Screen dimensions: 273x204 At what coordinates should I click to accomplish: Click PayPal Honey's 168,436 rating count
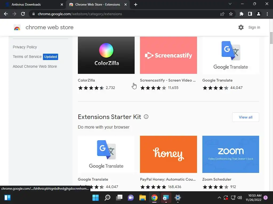coord(175,187)
